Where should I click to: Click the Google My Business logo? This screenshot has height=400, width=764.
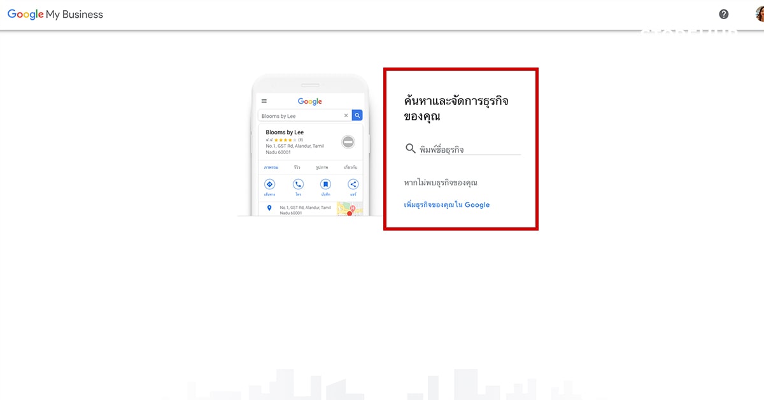55,15
